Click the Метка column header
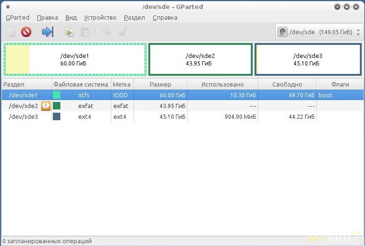Image resolution: width=365 pixels, height=246 pixels. tap(123, 84)
